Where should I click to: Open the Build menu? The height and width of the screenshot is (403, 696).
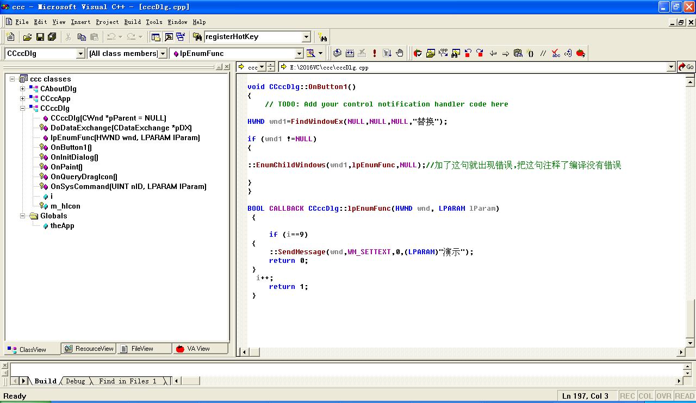click(132, 22)
